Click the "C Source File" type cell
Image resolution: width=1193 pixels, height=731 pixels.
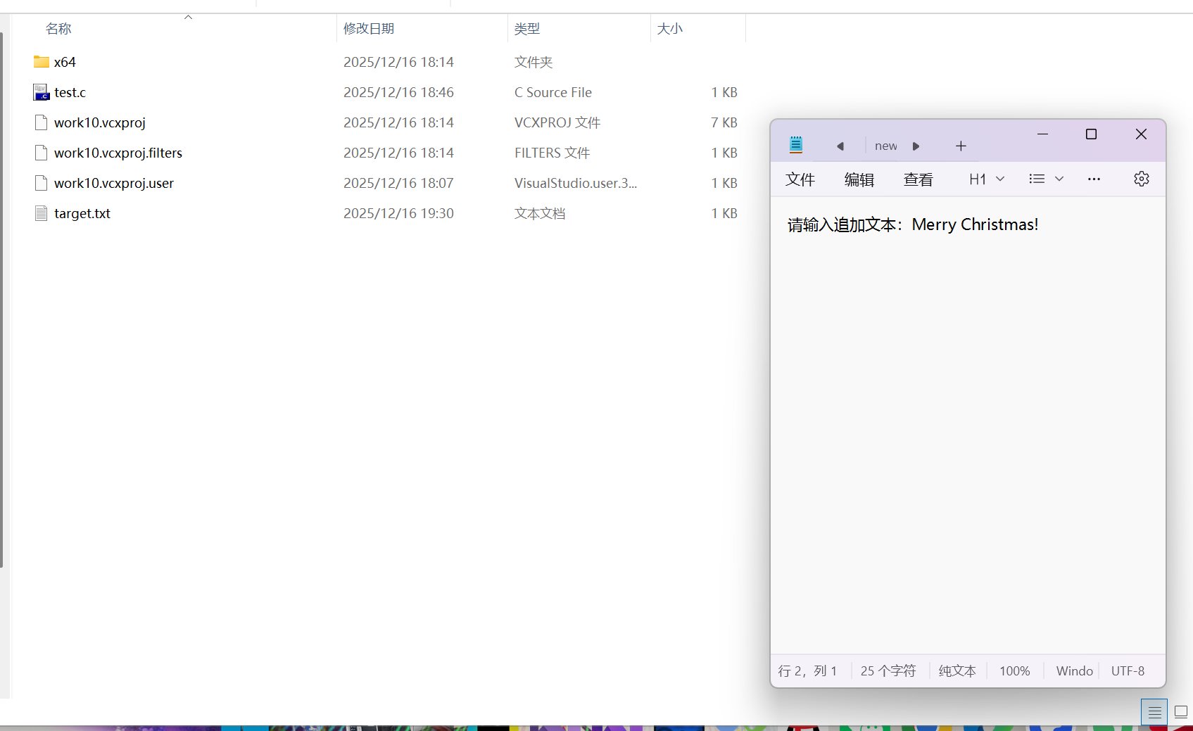(553, 92)
